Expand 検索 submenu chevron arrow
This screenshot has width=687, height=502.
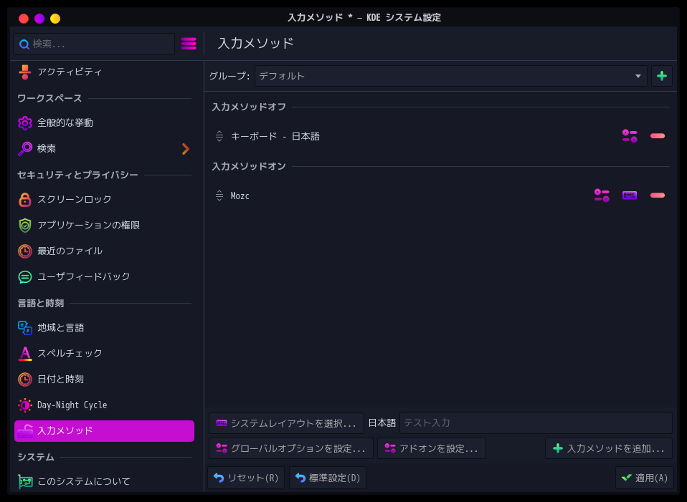click(x=186, y=149)
